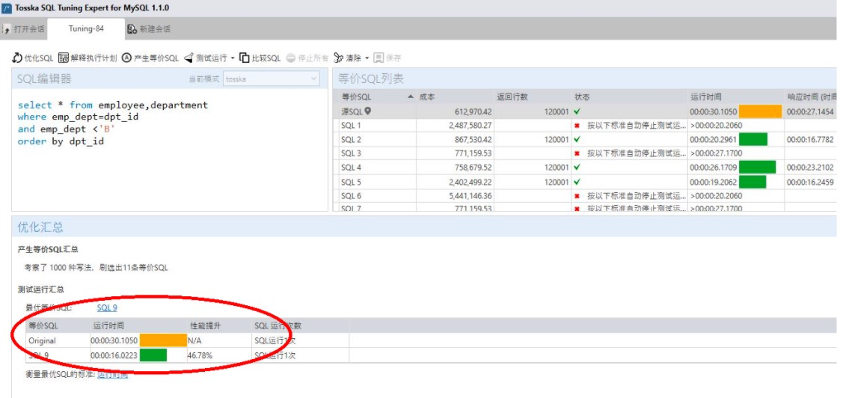Expand the 测试运行 dropdown arrow
Screen dimensions: 843x398
point(233,58)
